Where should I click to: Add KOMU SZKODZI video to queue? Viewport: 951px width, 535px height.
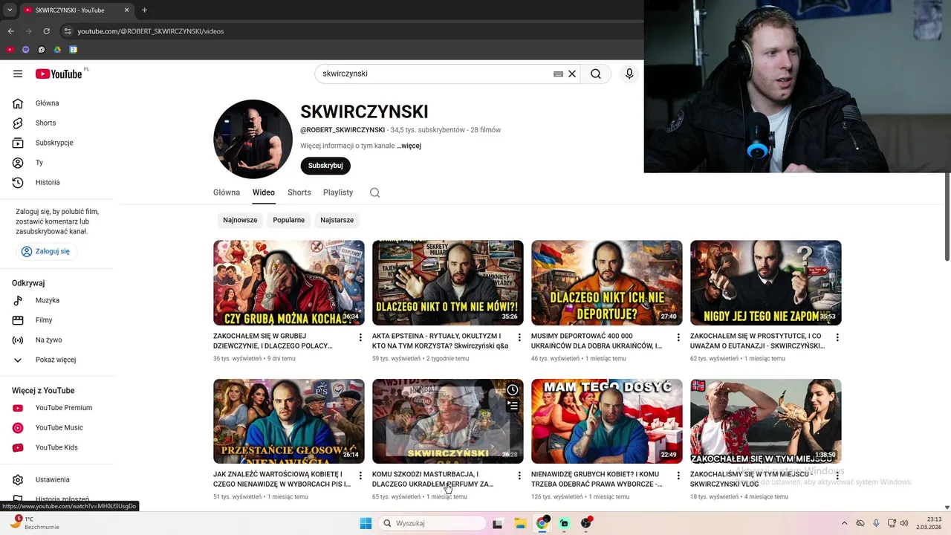[513, 406]
